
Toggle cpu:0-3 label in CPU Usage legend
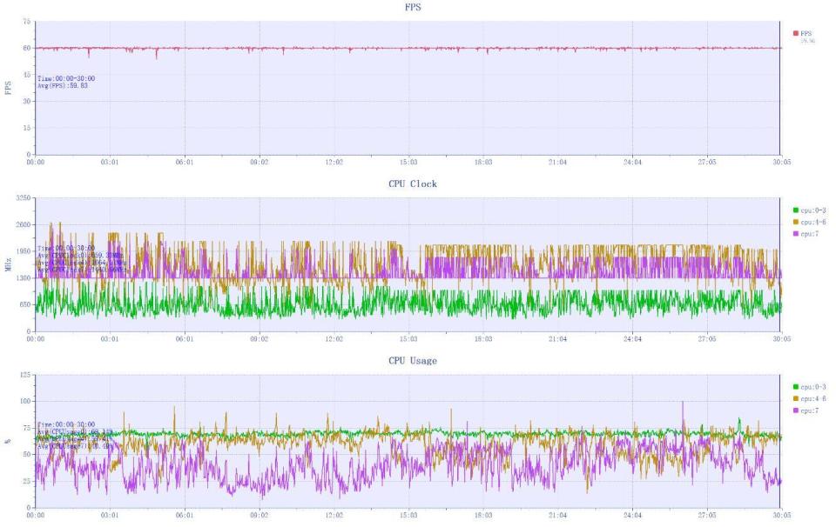point(813,387)
